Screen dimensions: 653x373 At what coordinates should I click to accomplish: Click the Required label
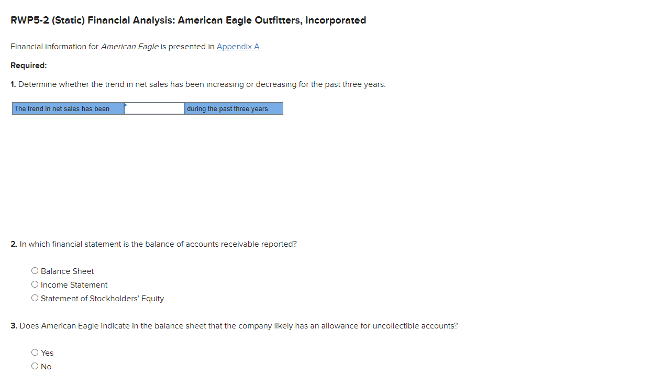pyautogui.click(x=28, y=65)
